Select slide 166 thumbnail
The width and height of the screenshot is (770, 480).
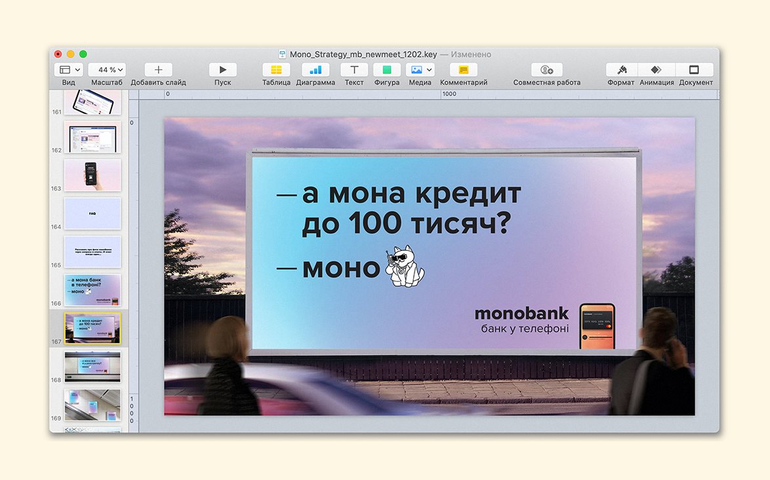92,289
